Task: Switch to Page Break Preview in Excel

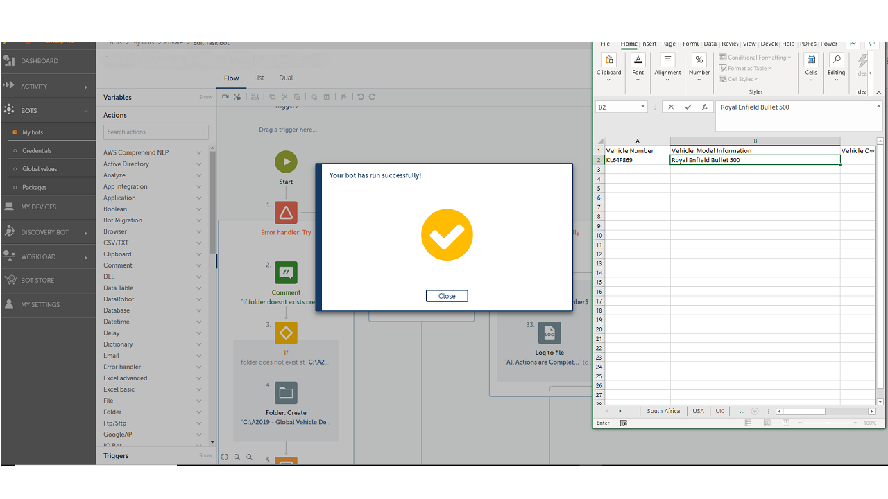Action: tap(785, 423)
